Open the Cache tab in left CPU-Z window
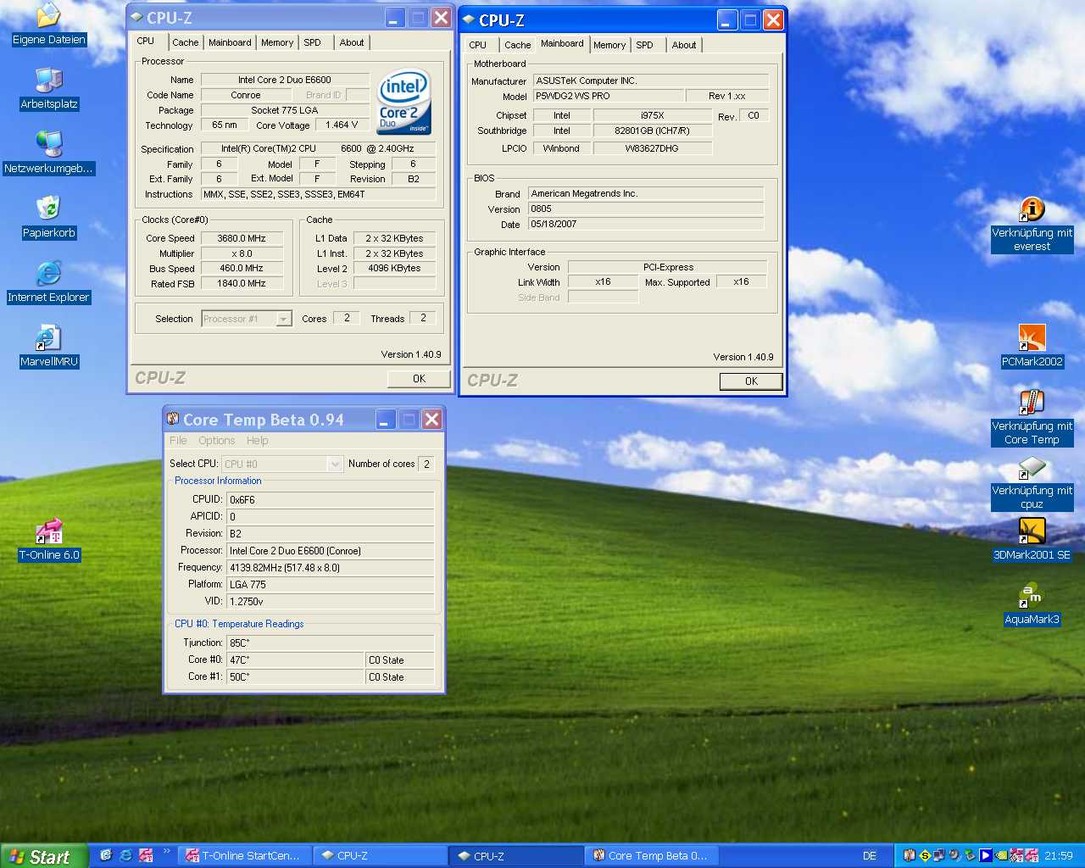This screenshot has height=868, width=1085. click(186, 42)
